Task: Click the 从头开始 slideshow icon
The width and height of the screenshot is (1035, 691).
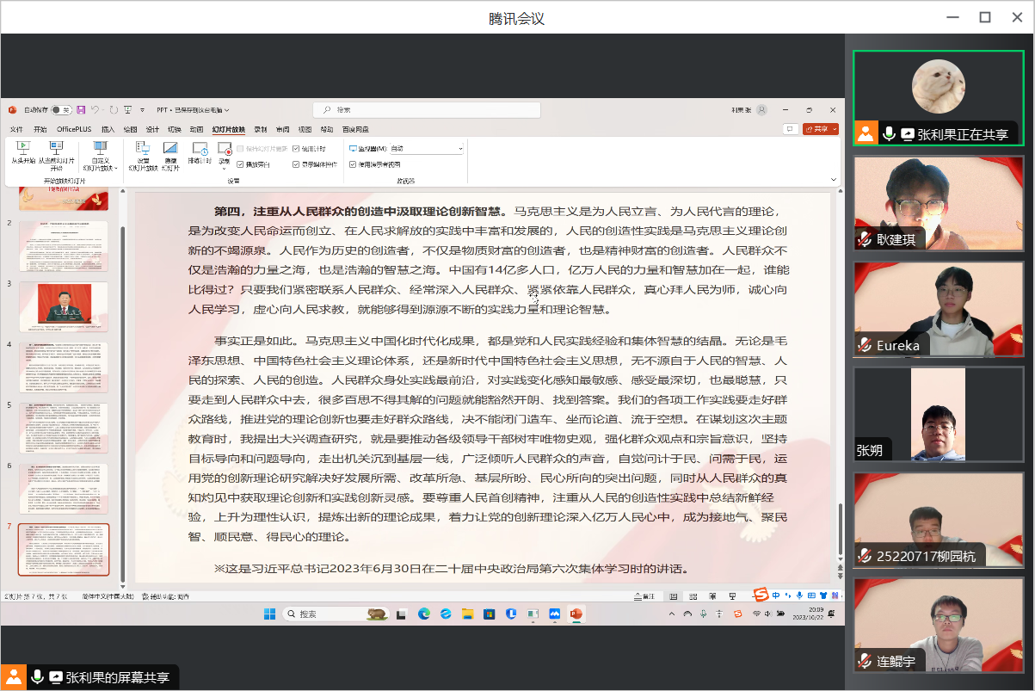Action: [x=23, y=150]
